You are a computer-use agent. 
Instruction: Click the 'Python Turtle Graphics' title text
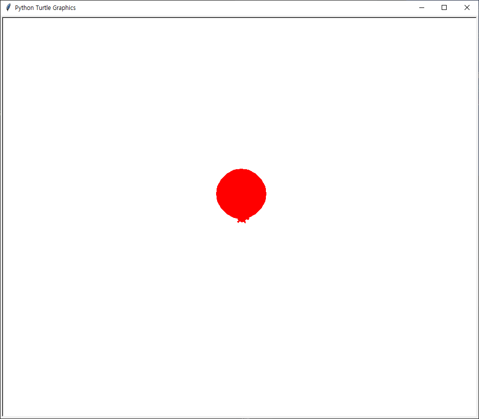(45, 8)
